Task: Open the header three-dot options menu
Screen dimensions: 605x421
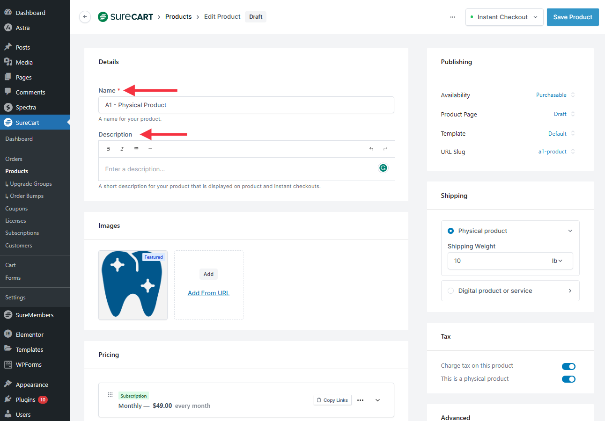Action: pyautogui.click(x=452, y=17)
